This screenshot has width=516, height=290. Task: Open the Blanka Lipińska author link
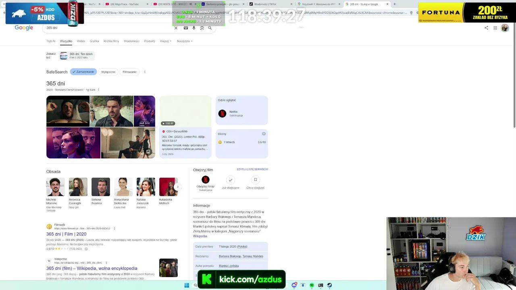click(x=229, y=266)
